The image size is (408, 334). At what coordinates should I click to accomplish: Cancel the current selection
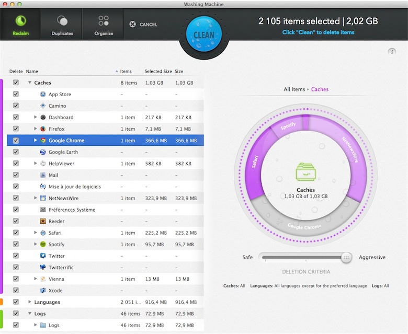pos(143,25)
